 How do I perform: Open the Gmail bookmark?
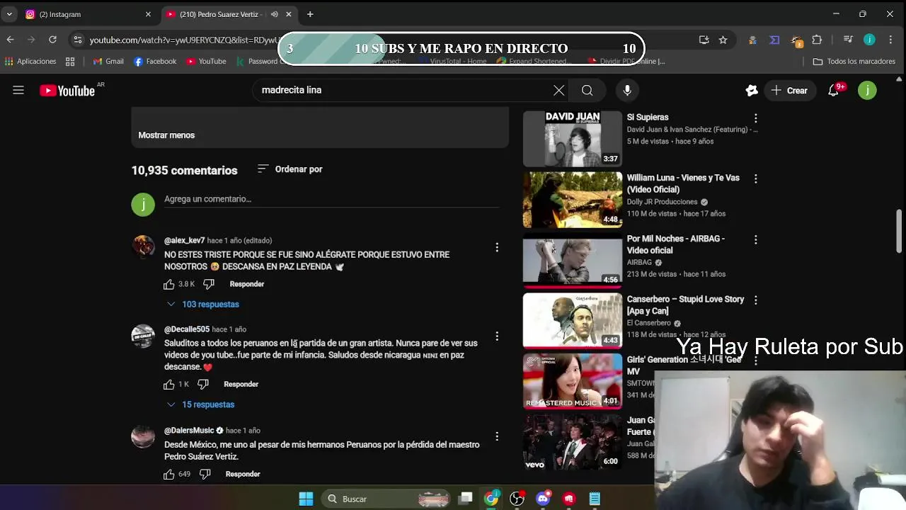pyautogui.click(x=108, y=62)
